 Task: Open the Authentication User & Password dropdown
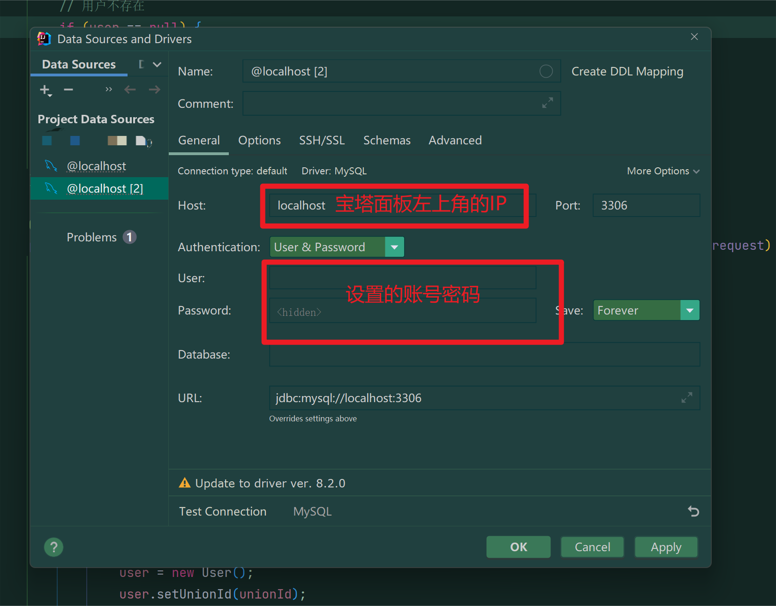[337, 247]
